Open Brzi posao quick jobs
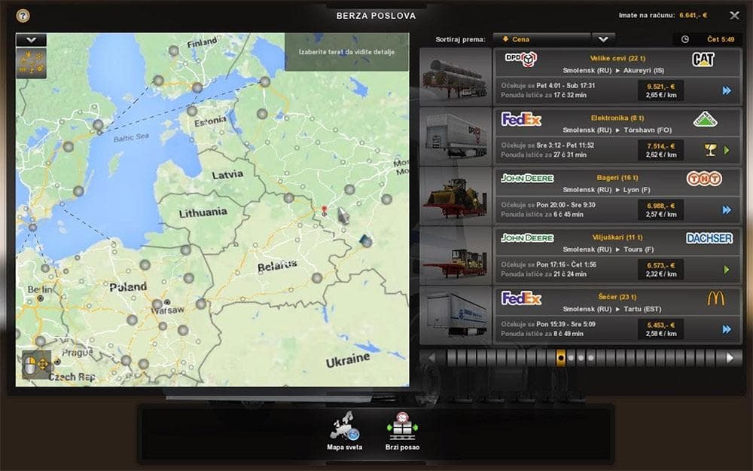Screen dimensions: 753x471 coord(402,430)
